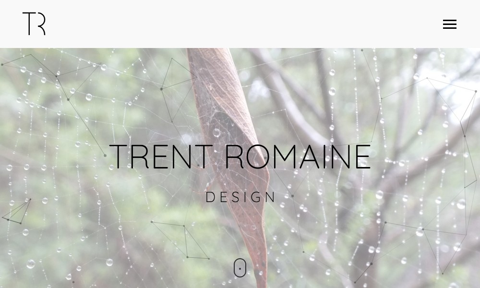Click the particle dot just under the header
The image size is (480, 288).
pyautogui.click(x=362, y=50)
